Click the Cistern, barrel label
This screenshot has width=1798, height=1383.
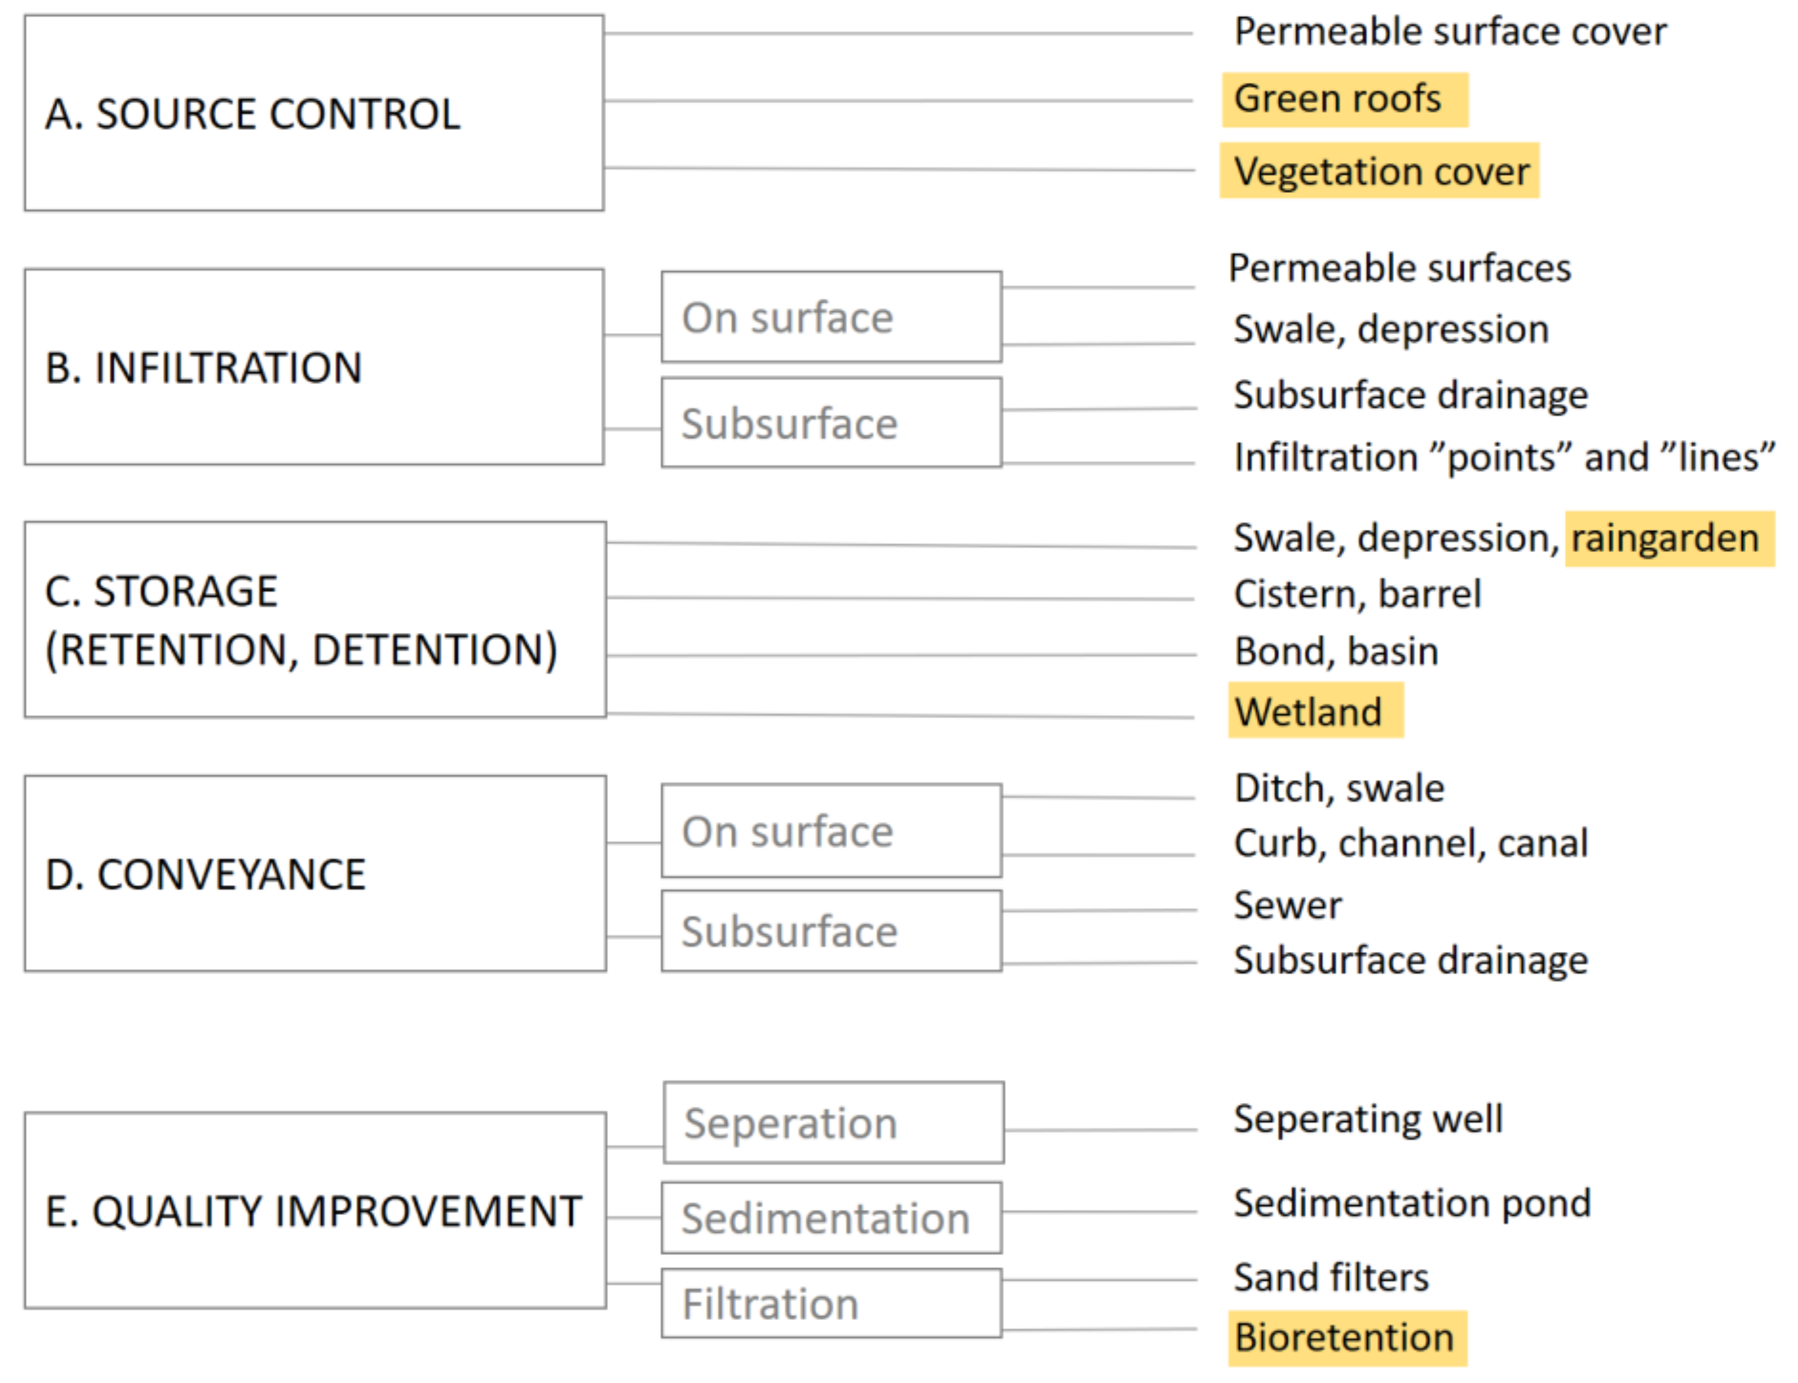(1357, 593)
